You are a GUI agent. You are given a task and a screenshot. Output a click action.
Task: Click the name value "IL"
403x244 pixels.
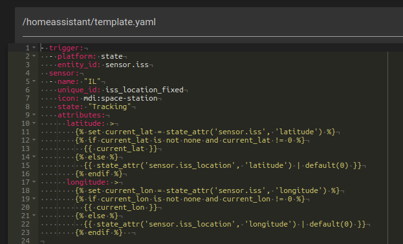93,81
